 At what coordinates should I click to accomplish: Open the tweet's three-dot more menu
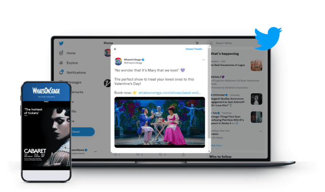204,60
